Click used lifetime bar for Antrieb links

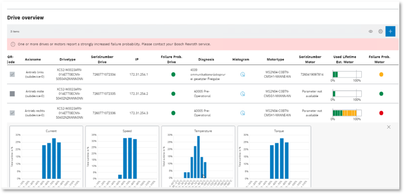[x=347, y=74]
